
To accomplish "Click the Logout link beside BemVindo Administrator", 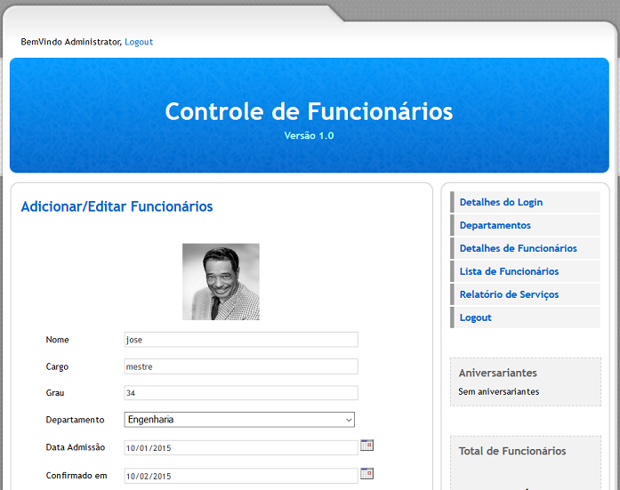I will (x=139, y=42).
